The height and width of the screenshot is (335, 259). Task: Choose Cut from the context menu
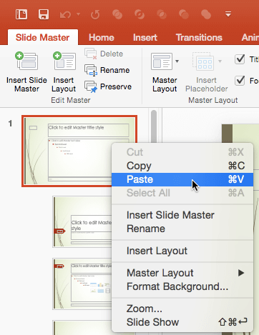coord(182,152)
